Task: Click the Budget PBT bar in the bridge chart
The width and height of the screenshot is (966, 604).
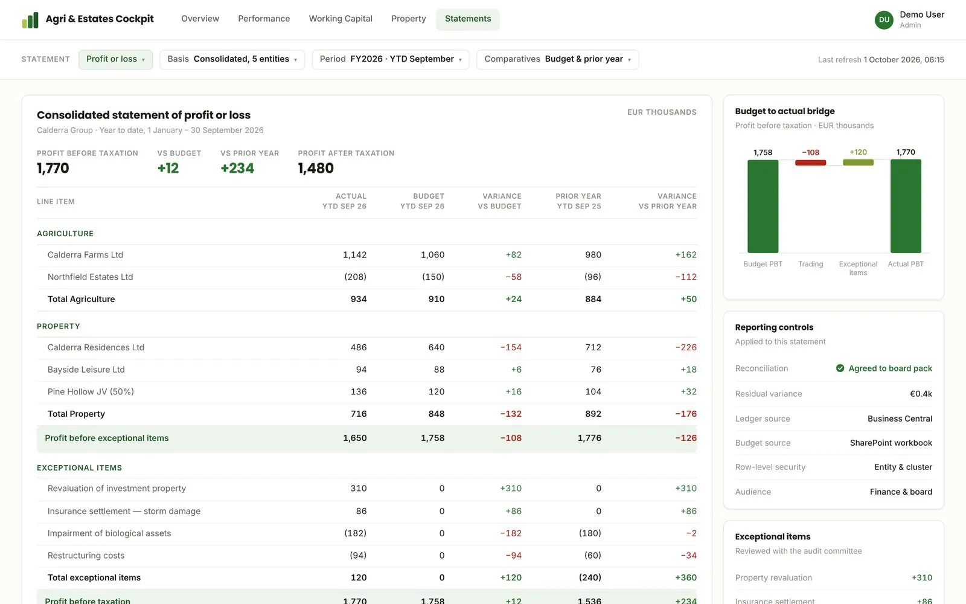Action: pos(763,206)
